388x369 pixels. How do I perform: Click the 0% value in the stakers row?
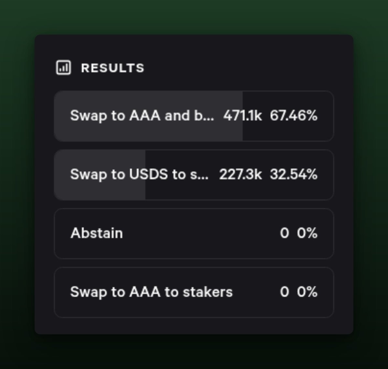(307, 292)
